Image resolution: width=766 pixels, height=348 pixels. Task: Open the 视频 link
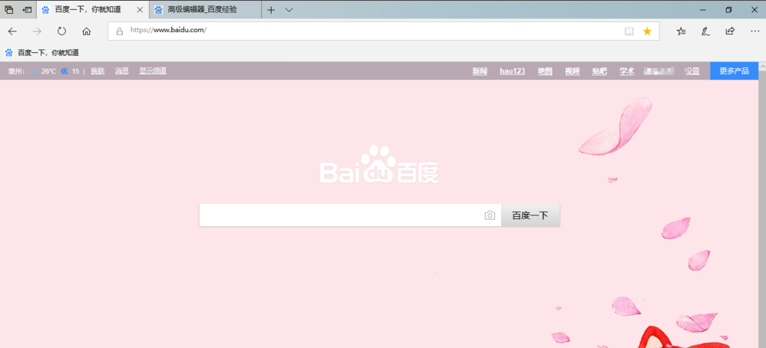(x=573, y=71)
